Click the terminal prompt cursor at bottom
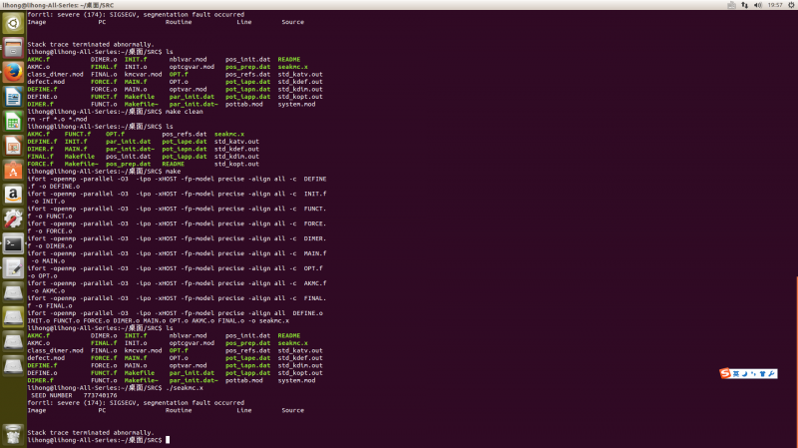798x448 pixels. click(168, 440)
